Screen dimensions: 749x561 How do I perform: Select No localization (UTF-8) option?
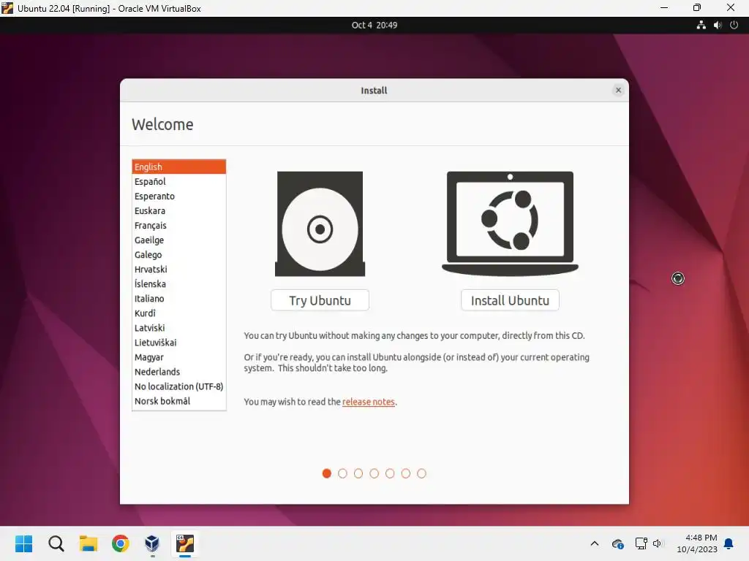coord(178,386)
